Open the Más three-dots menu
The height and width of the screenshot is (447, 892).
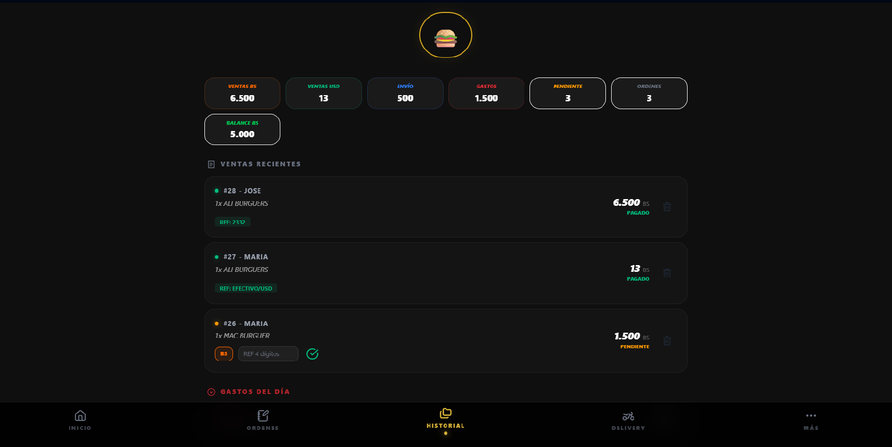(811, 420)
